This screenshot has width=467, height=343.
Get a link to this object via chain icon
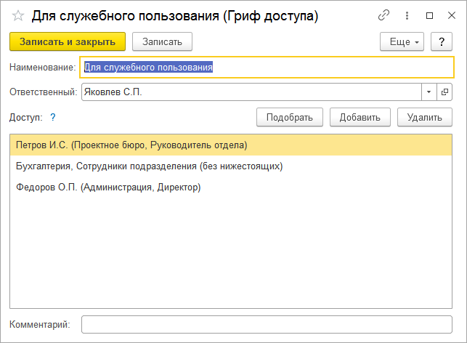(384, 16)
